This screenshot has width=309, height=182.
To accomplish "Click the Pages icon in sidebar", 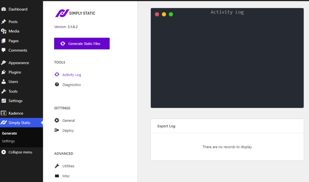I will click(4, 41).
